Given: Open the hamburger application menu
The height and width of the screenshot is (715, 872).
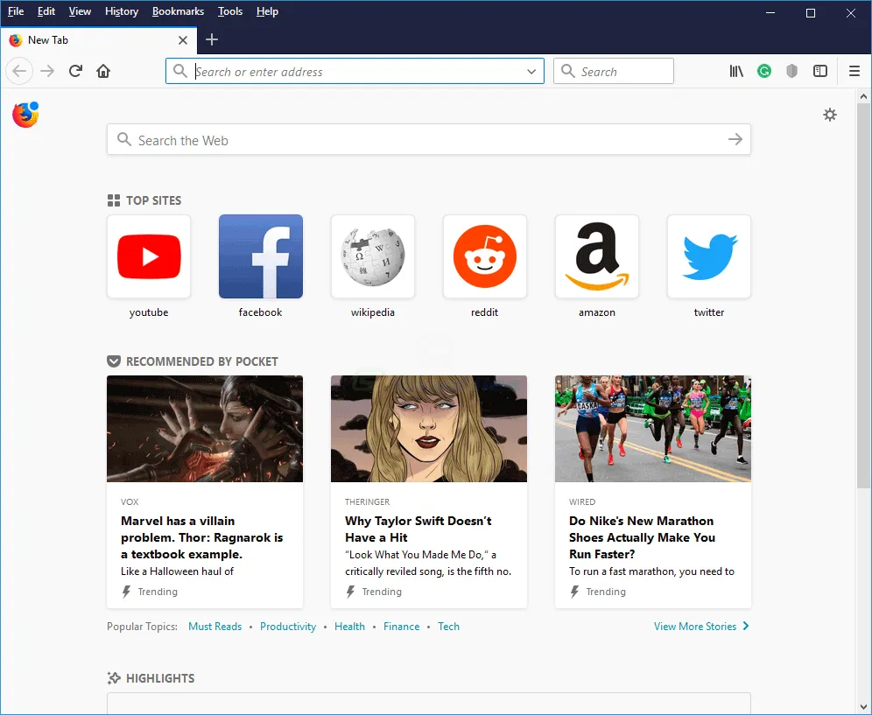Looking at the screenshot, I should point(854,71).
